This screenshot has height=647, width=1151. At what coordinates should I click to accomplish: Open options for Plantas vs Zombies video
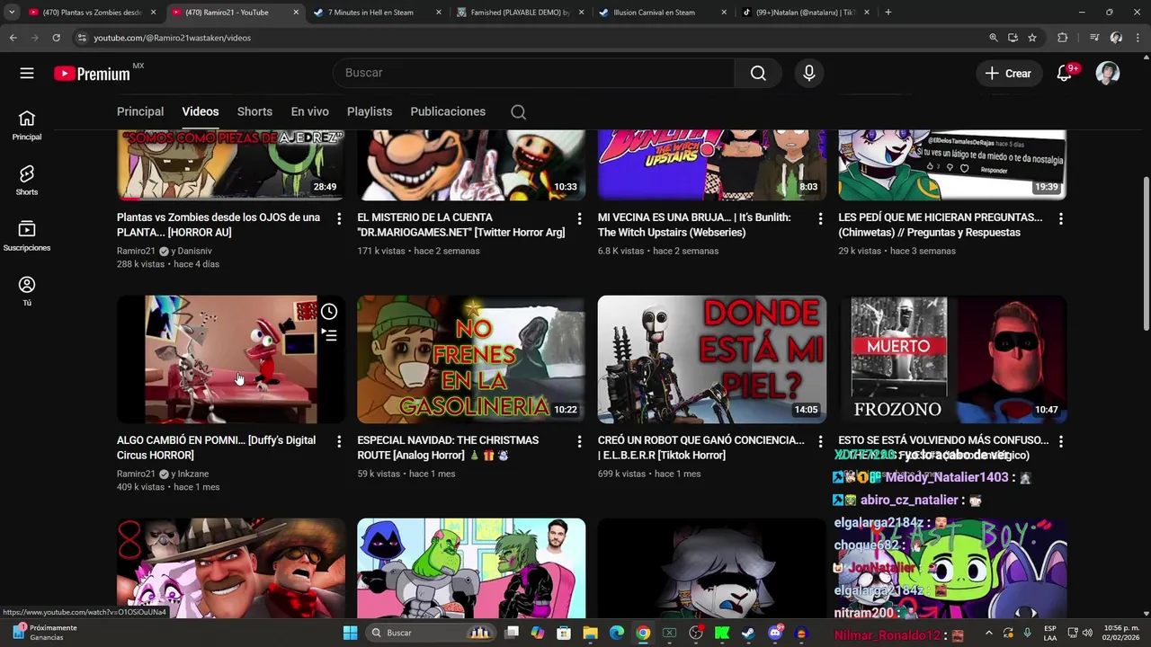(x=339, y=218)
